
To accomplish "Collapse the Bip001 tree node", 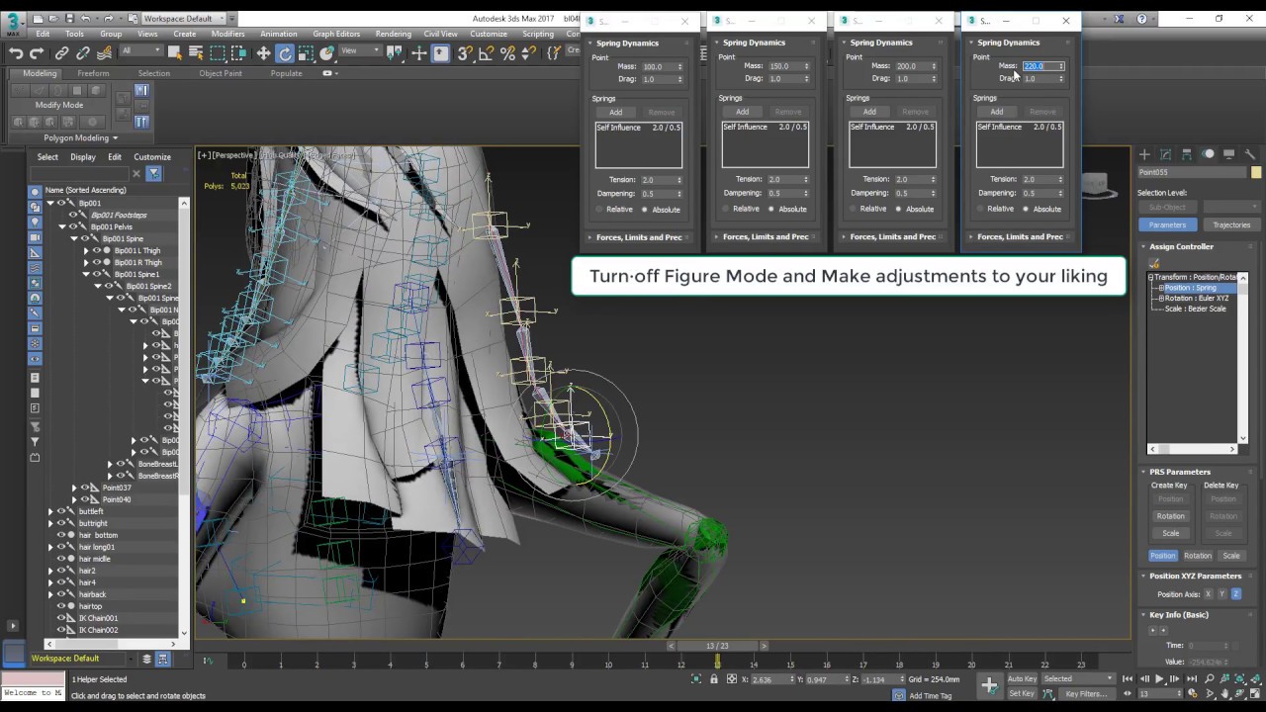I will pyautogui.click(x=50, y=203).
